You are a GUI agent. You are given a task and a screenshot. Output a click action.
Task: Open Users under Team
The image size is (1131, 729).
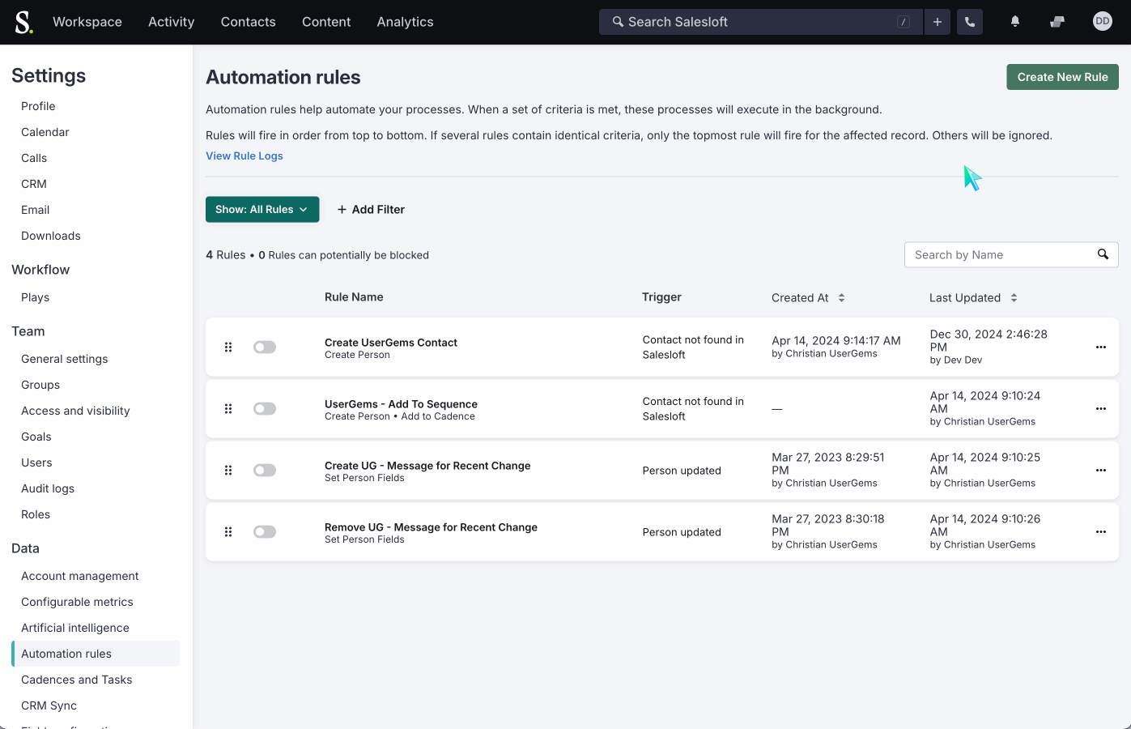(x=36, y=463)
